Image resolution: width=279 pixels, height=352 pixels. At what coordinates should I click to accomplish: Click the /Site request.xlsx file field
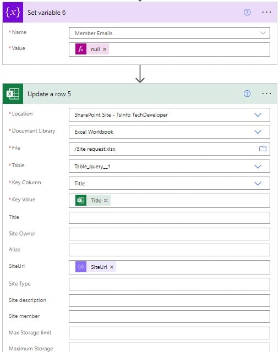click(x=169, y=149)
